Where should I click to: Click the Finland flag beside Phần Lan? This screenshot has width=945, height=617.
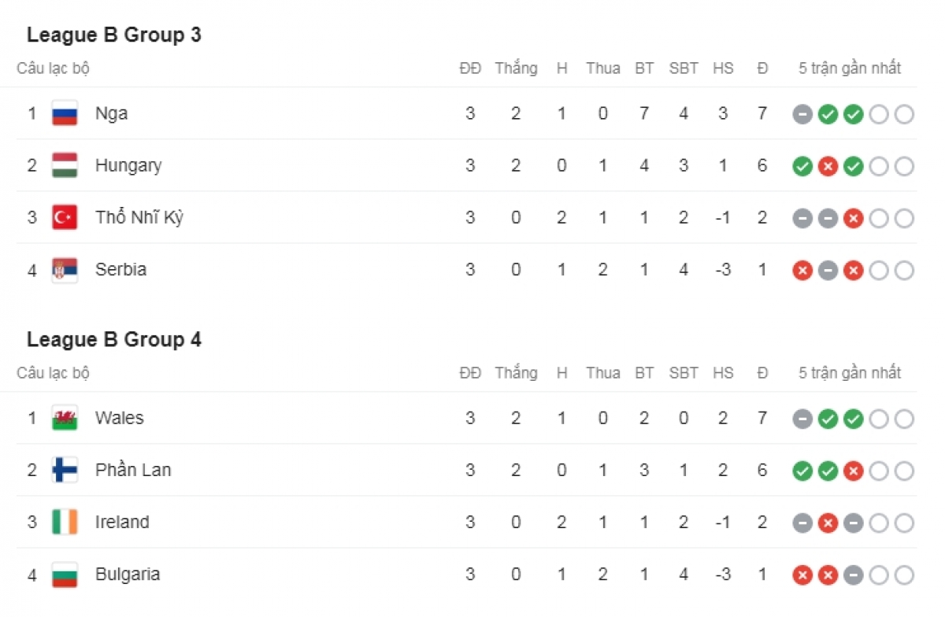pyautogui.click(x=65, y=470)
